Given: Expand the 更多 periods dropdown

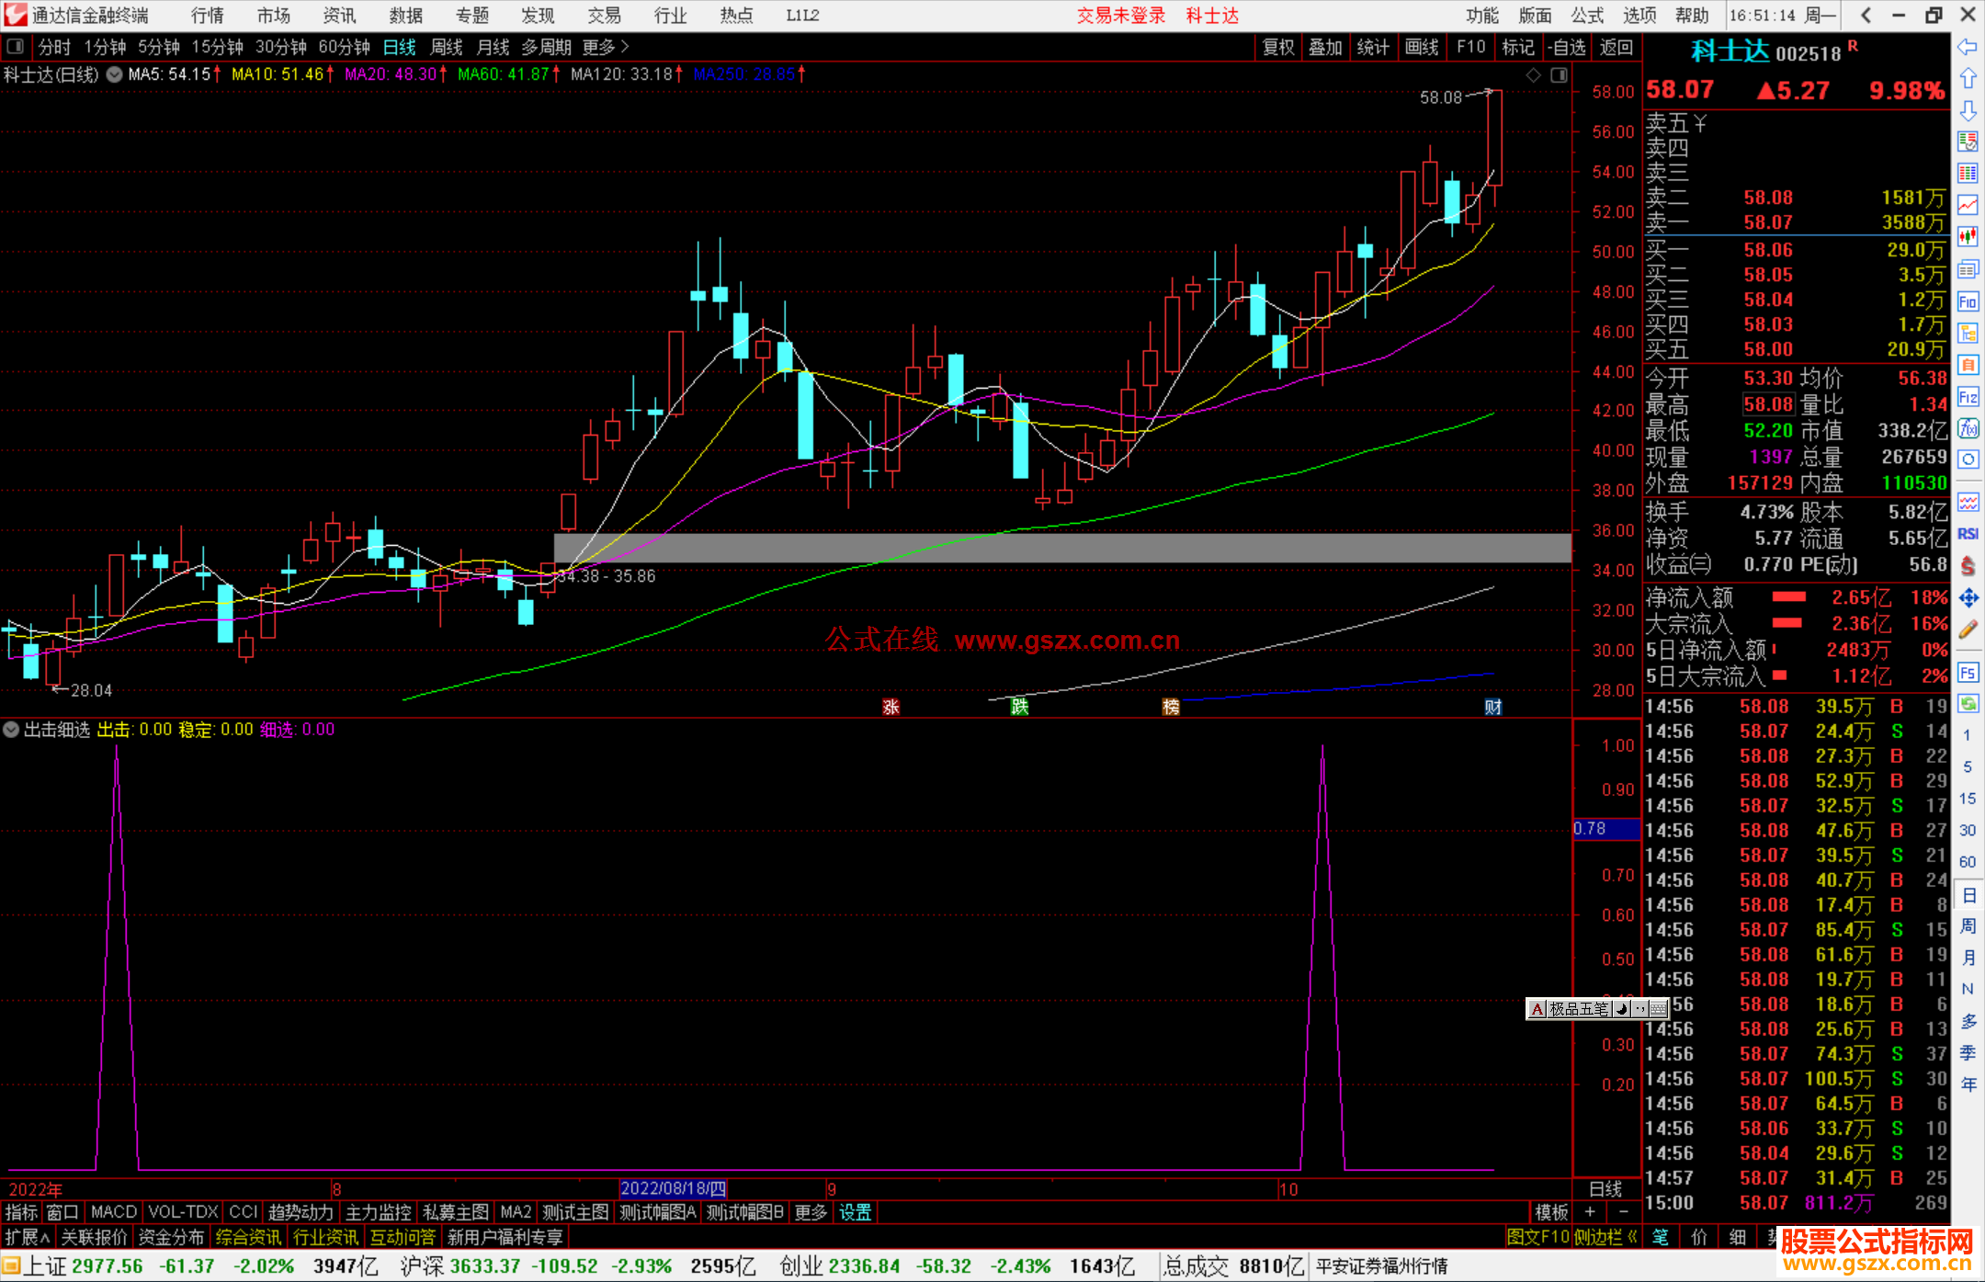Looking at the screenshot, I should point(606,47).
